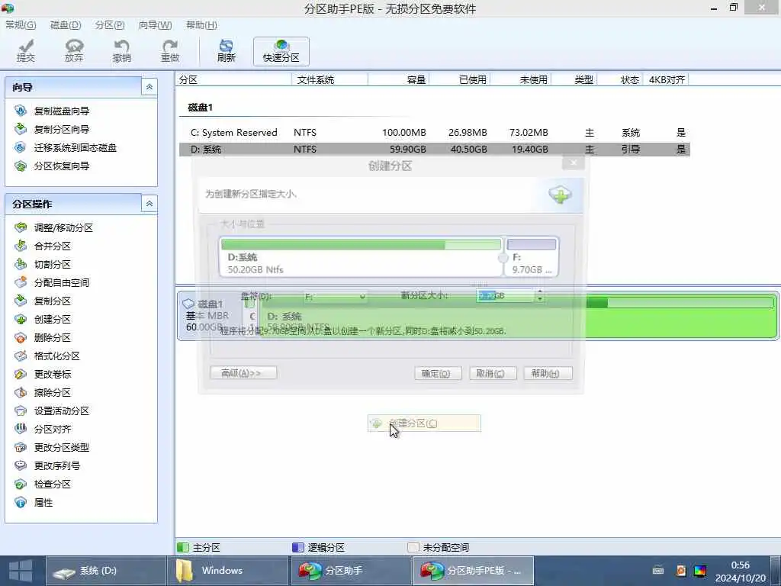Open the 磁盘(D) menu
Viewport: 781px width, 586px height.
click(66, 25)
